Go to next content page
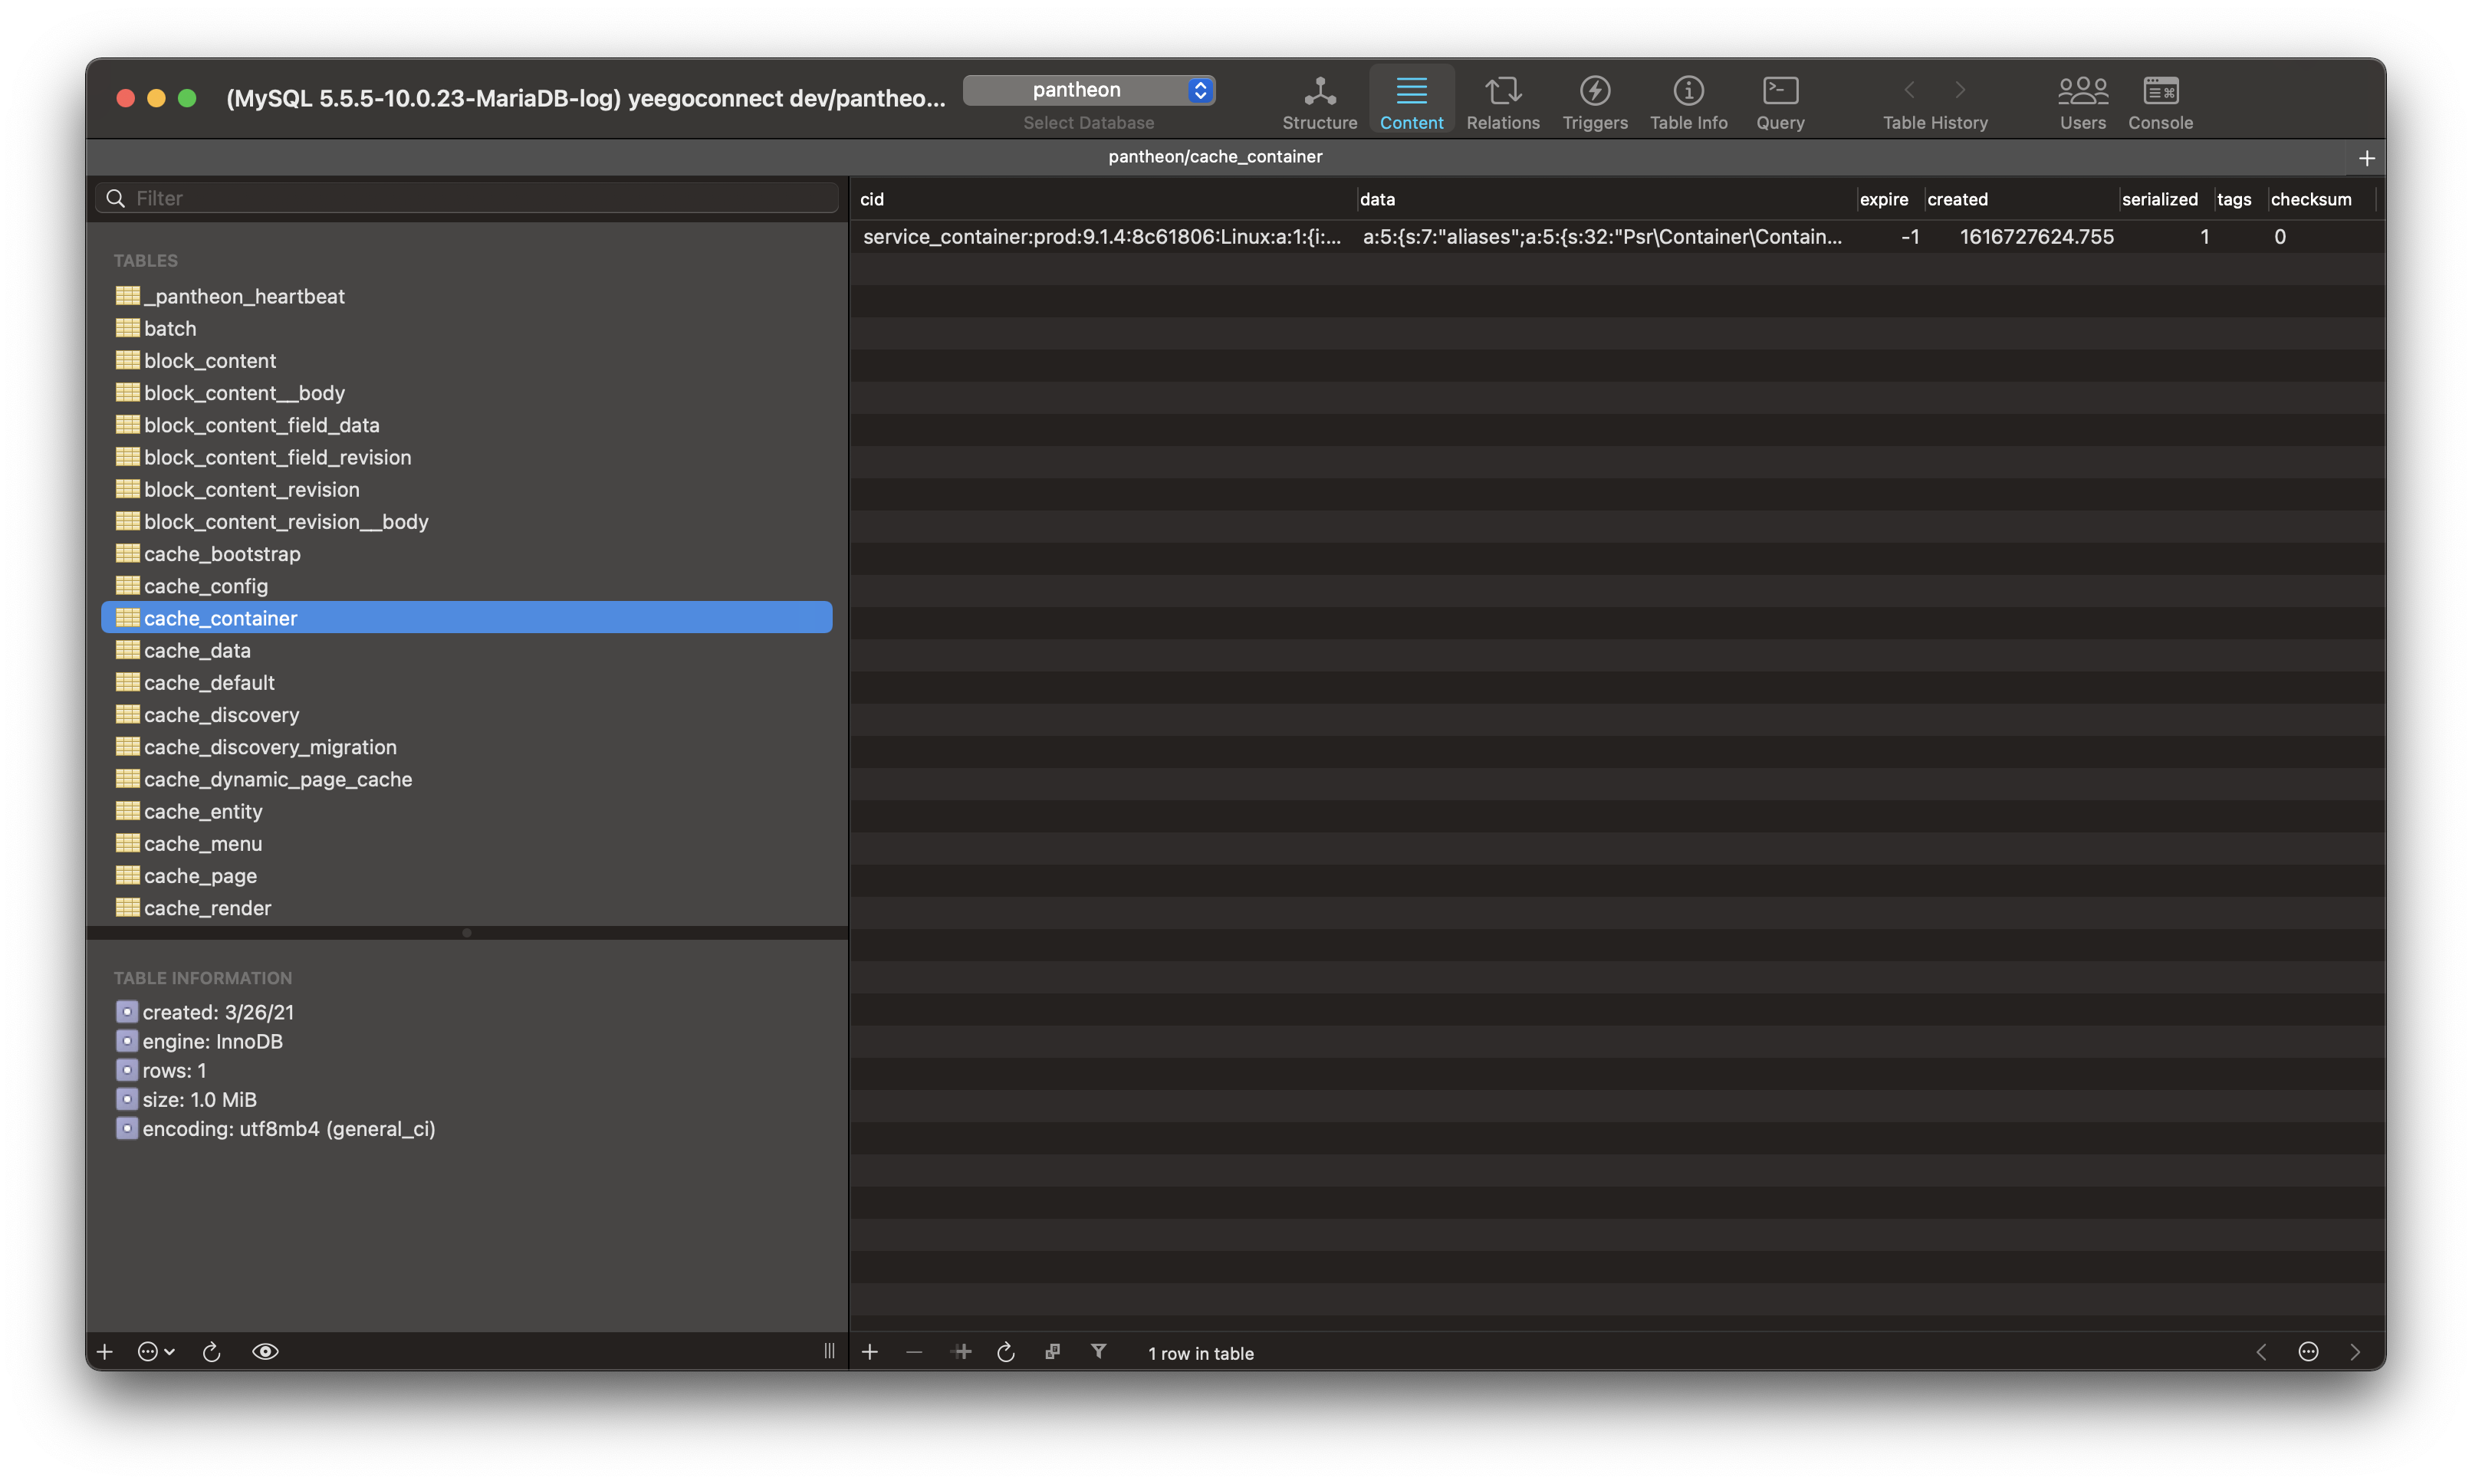Viewport: 2472px width, 1484px height. [x=2354, y=1351]
